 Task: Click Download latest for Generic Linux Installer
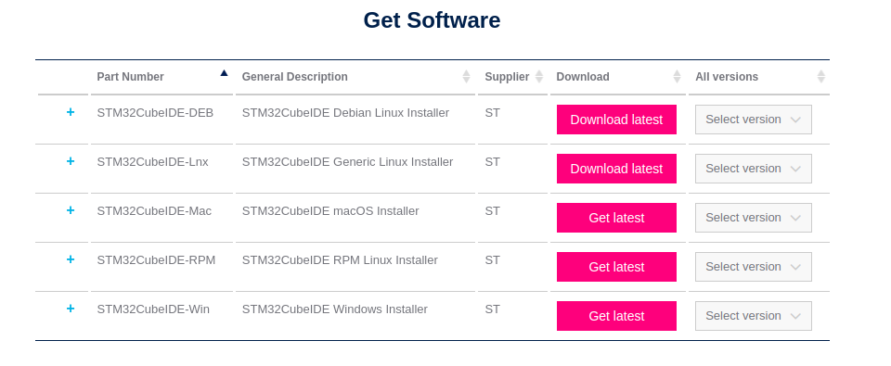click(x=616, y=169)
